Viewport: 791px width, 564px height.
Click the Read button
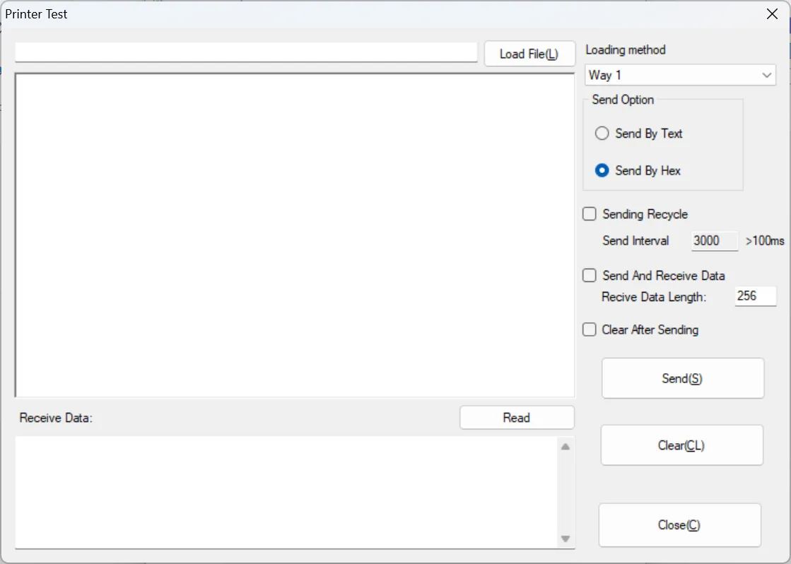(517, 418)
